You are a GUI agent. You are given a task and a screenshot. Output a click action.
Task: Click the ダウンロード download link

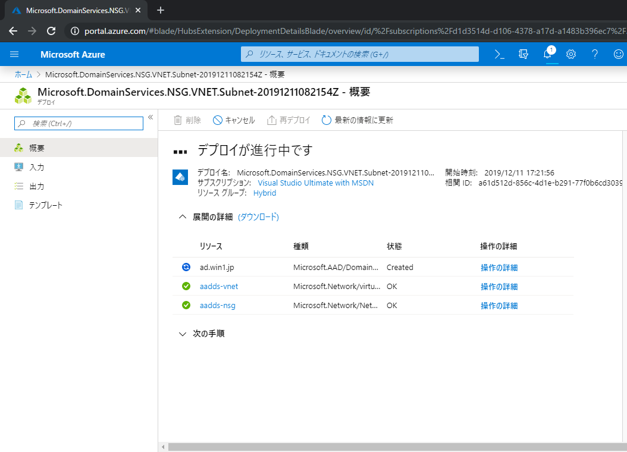point(258,217)
